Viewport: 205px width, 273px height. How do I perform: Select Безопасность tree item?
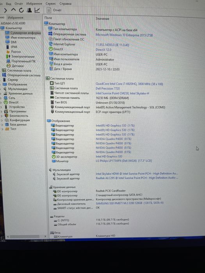pos(16,115)
